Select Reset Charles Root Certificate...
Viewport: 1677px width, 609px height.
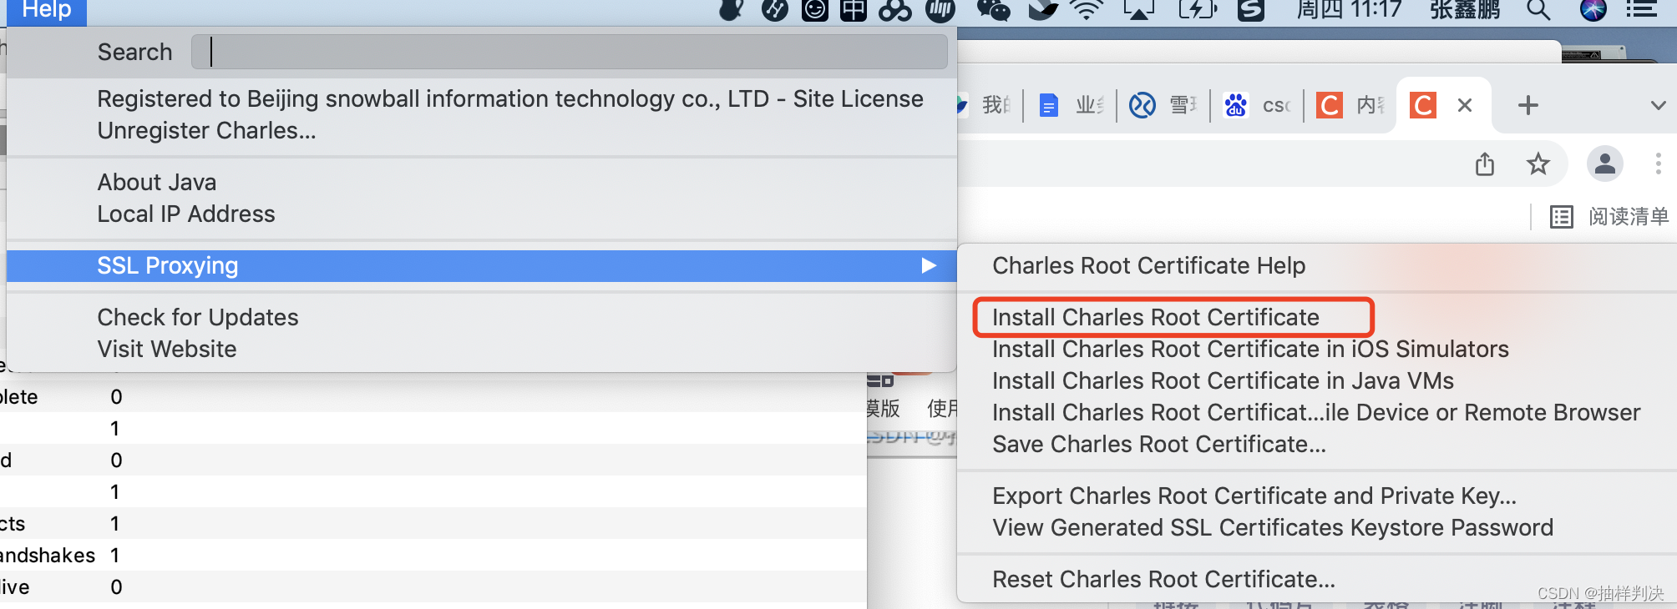pyautogui.click(x=1163, y=580)
